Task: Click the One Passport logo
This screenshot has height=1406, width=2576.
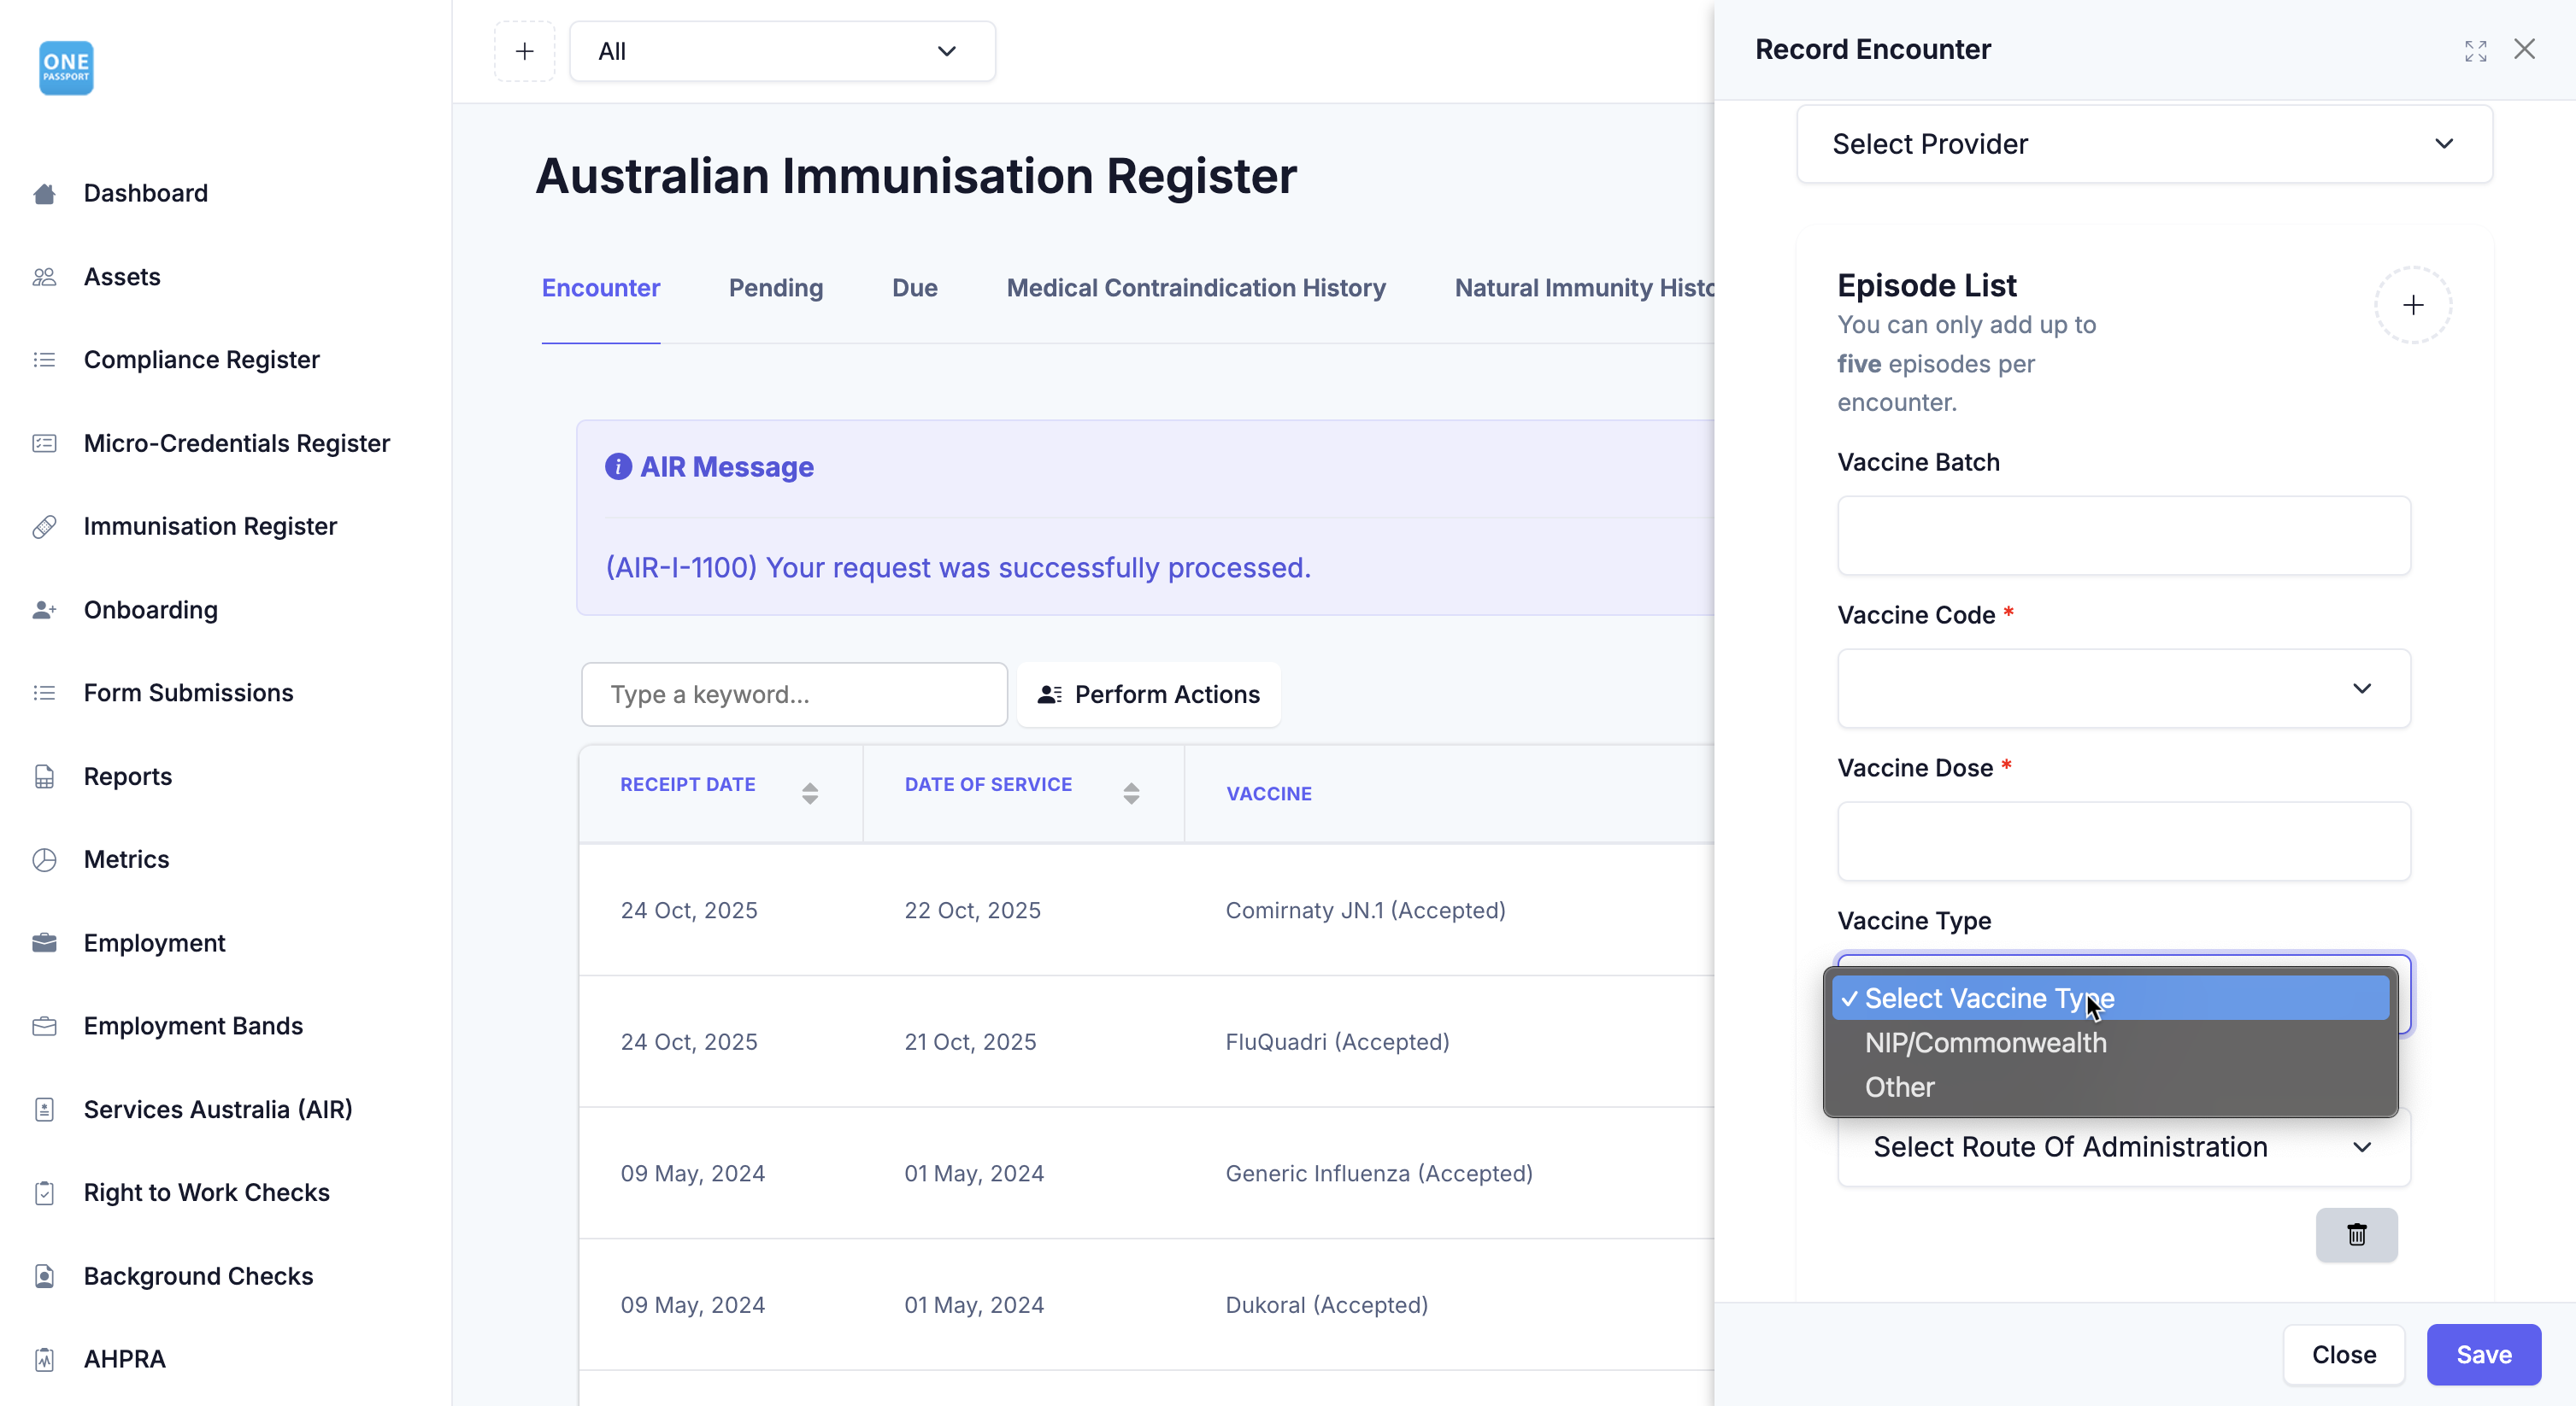Action: pyautogui.click(x=66, y=68)
